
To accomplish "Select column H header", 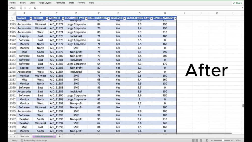I will (x=165, y=13).
